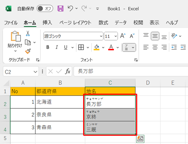The width and height of the screenshot is (188, 144).
Task: Open Customize Quick Access Toolbar menu
Action: click(x=97, y=9)
